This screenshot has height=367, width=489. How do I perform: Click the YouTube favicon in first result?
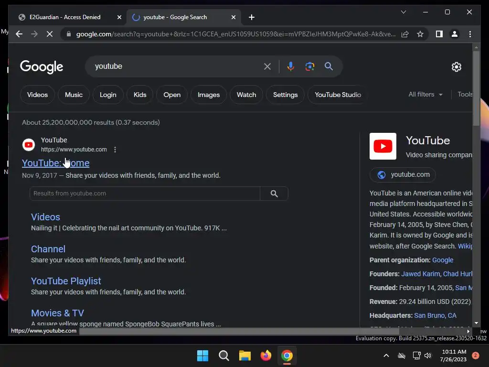(29, 145)
